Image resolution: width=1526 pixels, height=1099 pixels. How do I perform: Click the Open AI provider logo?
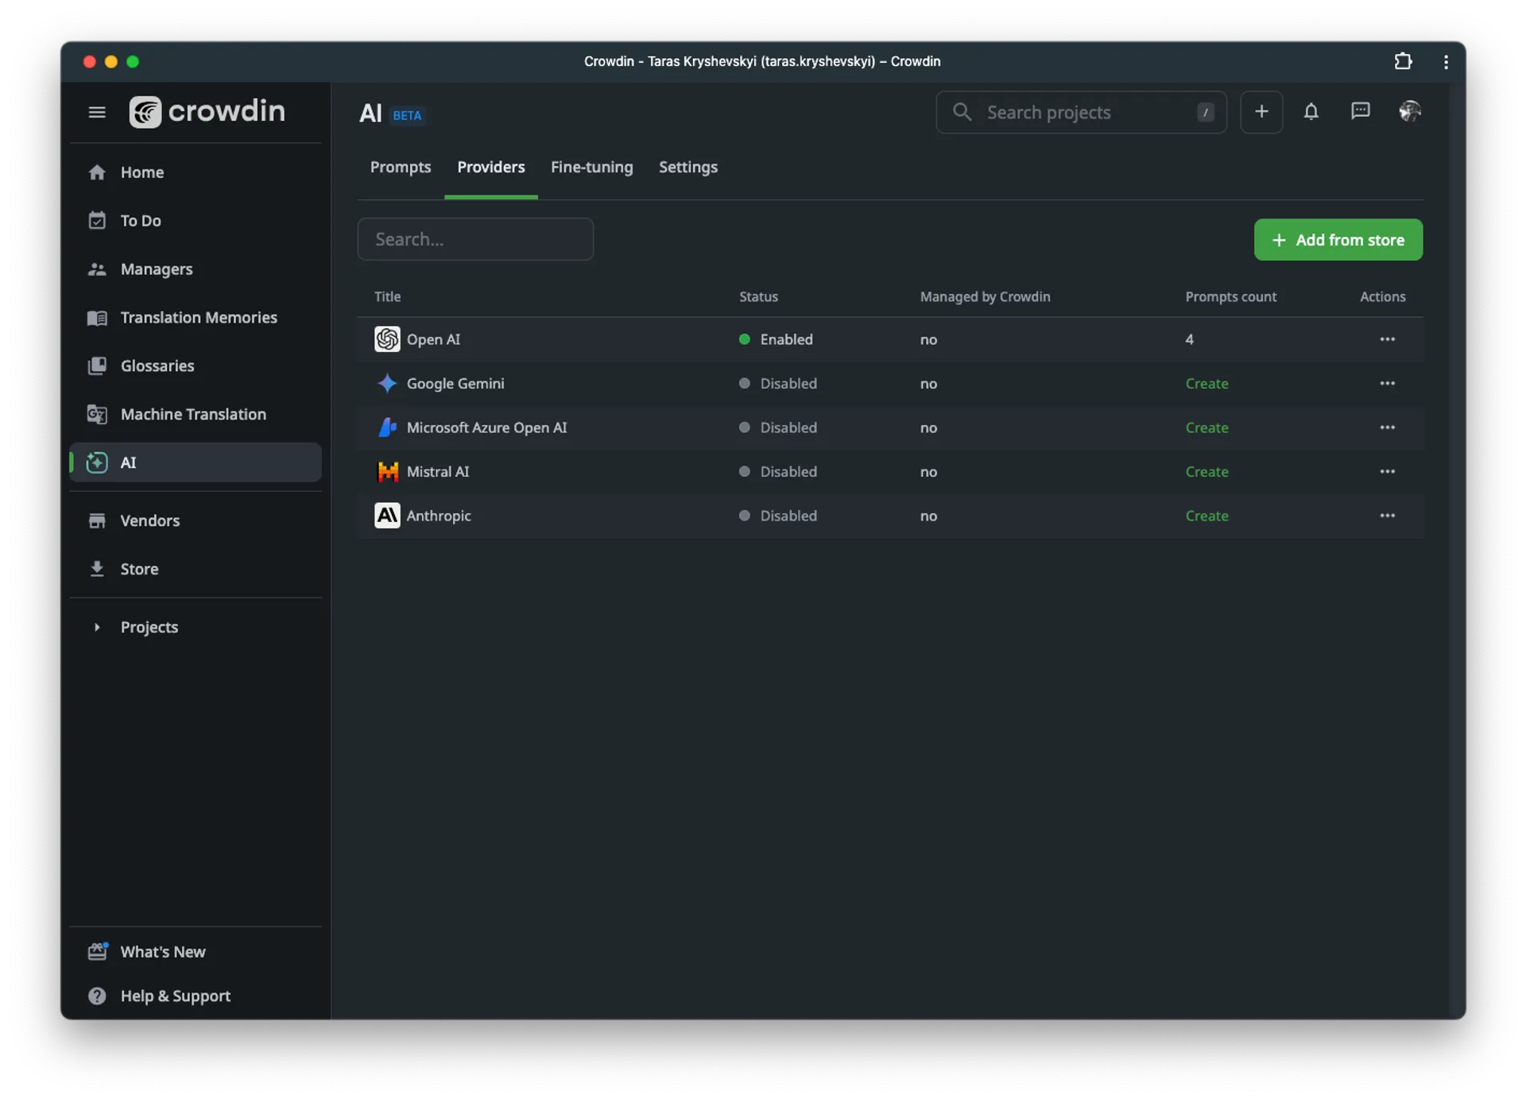387,339
